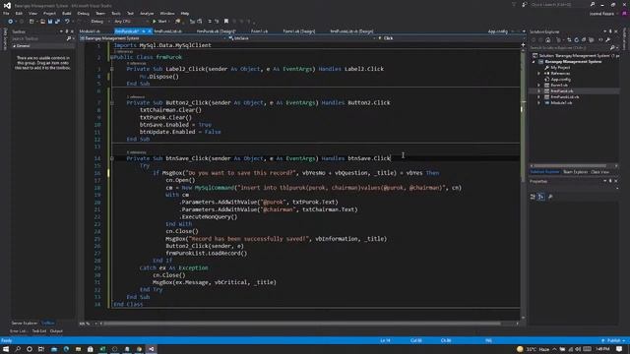Open Visual Studio from the taskbar
The image size is (630, 354).
pyautogui.click(x=151, y=349)
